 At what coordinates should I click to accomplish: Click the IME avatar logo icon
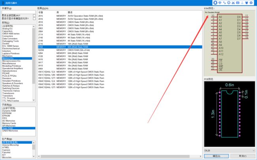(215, 3)
